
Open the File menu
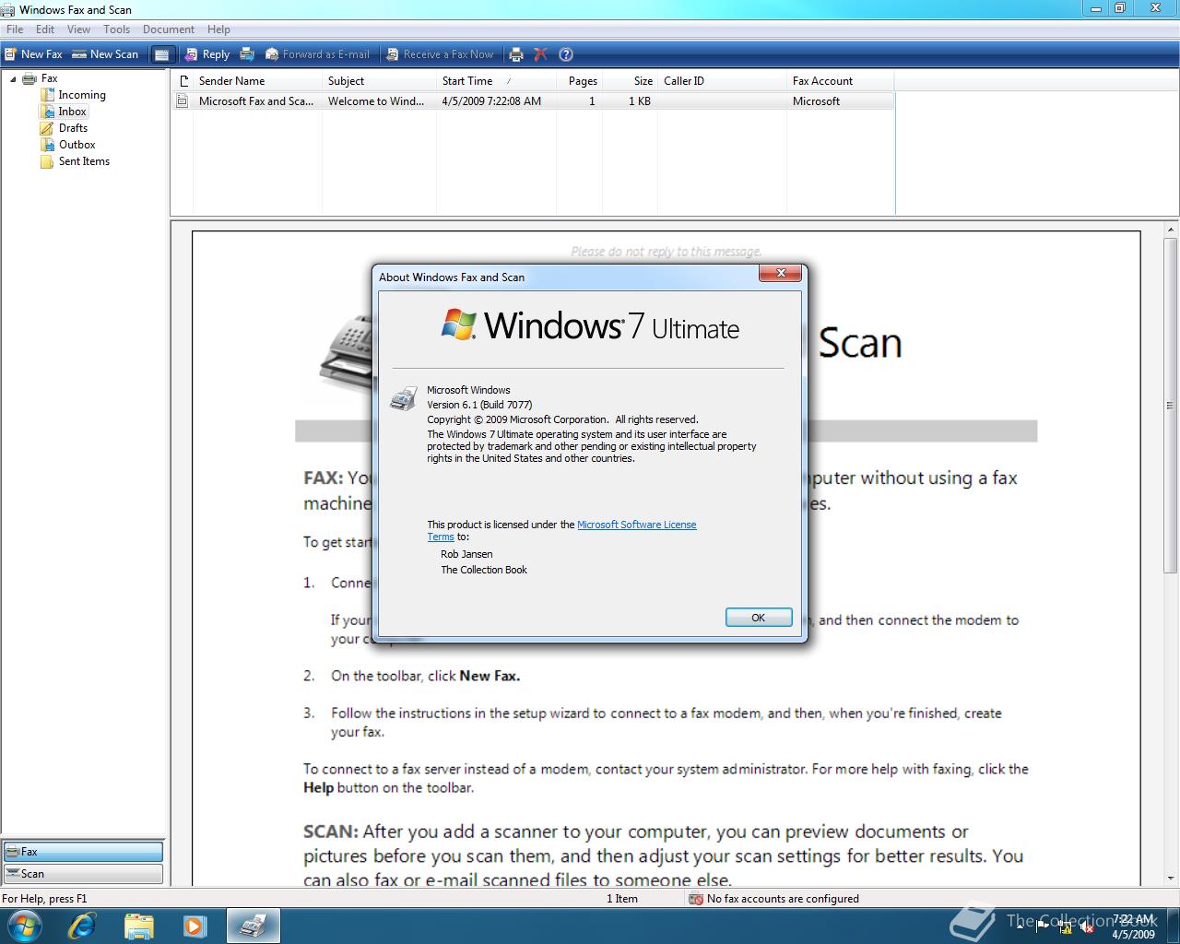tap(15, 29)
